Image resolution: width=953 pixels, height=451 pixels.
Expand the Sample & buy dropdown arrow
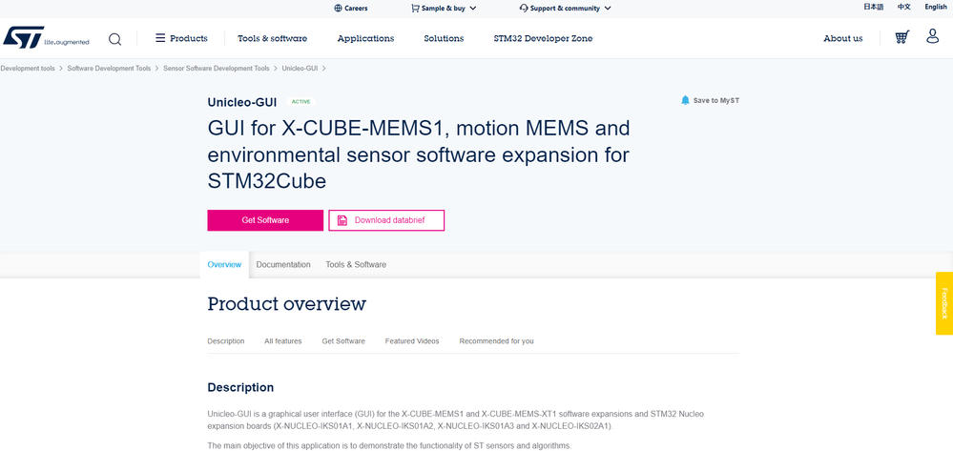[x=473, y=9]
